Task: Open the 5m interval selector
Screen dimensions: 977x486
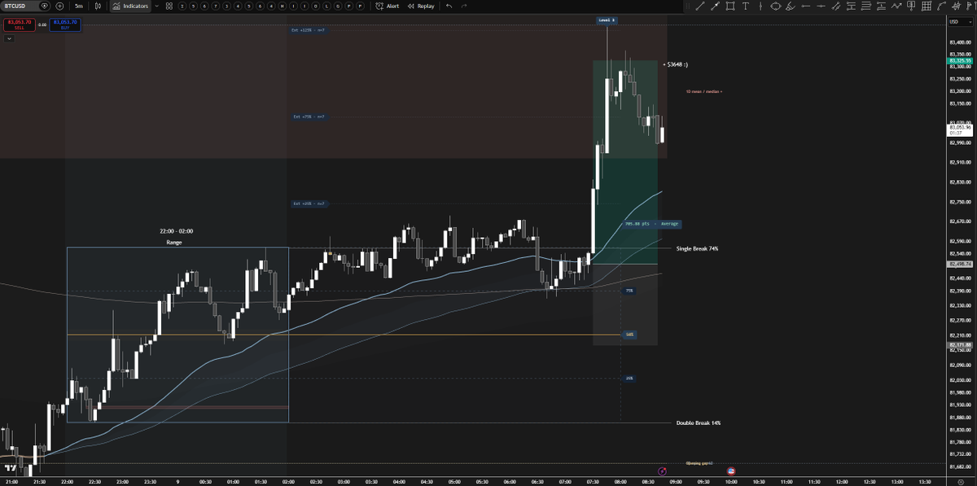Action: click(79, 6)
